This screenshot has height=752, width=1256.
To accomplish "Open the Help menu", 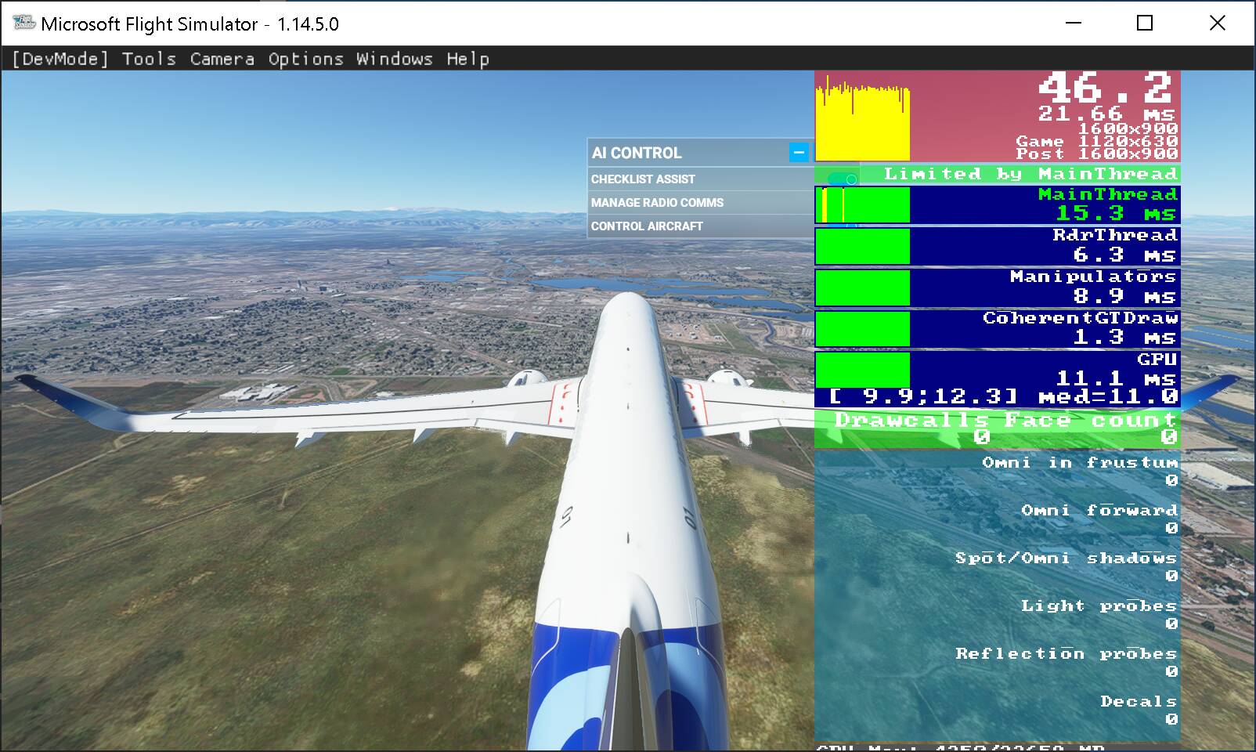I will (468, 59).
